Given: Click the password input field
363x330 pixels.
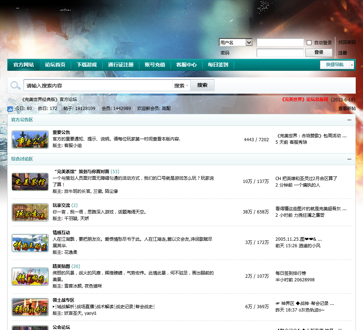Looking at the screenshot, I should coord(280,53).
